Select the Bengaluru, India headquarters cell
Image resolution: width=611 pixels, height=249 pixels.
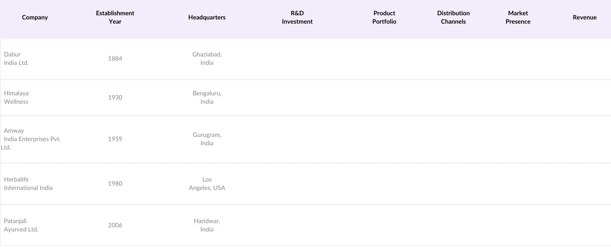click(x=207, y=98)
